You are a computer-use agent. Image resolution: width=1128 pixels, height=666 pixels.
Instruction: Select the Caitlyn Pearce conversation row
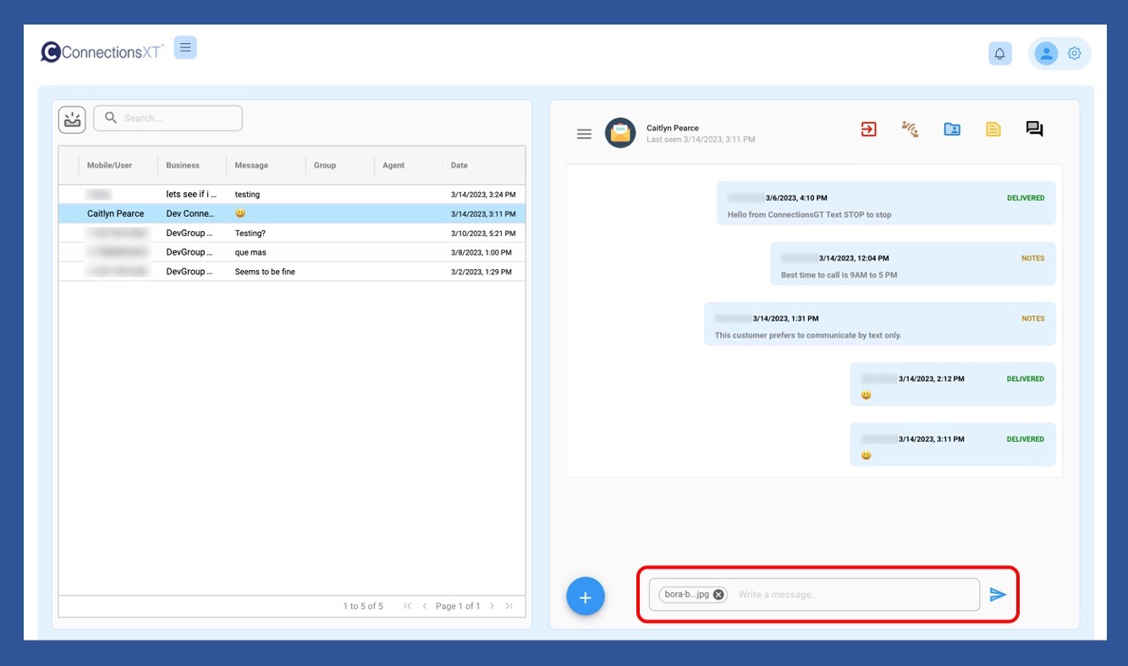click(291, 214)
